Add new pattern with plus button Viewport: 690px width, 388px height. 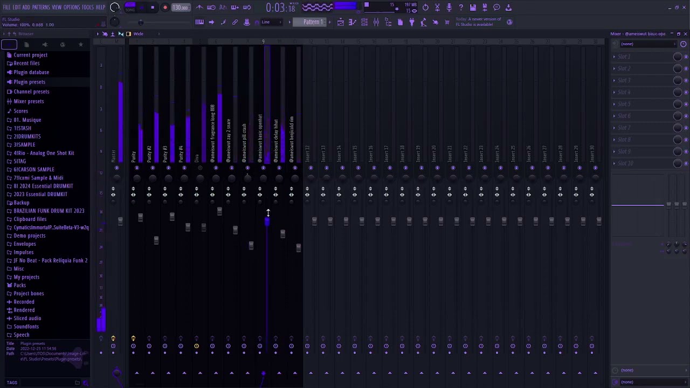click(x=330, y=22)
